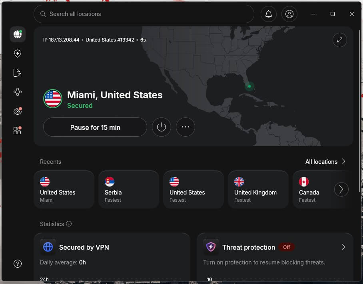Open more options three-dots button

(185, 127)
